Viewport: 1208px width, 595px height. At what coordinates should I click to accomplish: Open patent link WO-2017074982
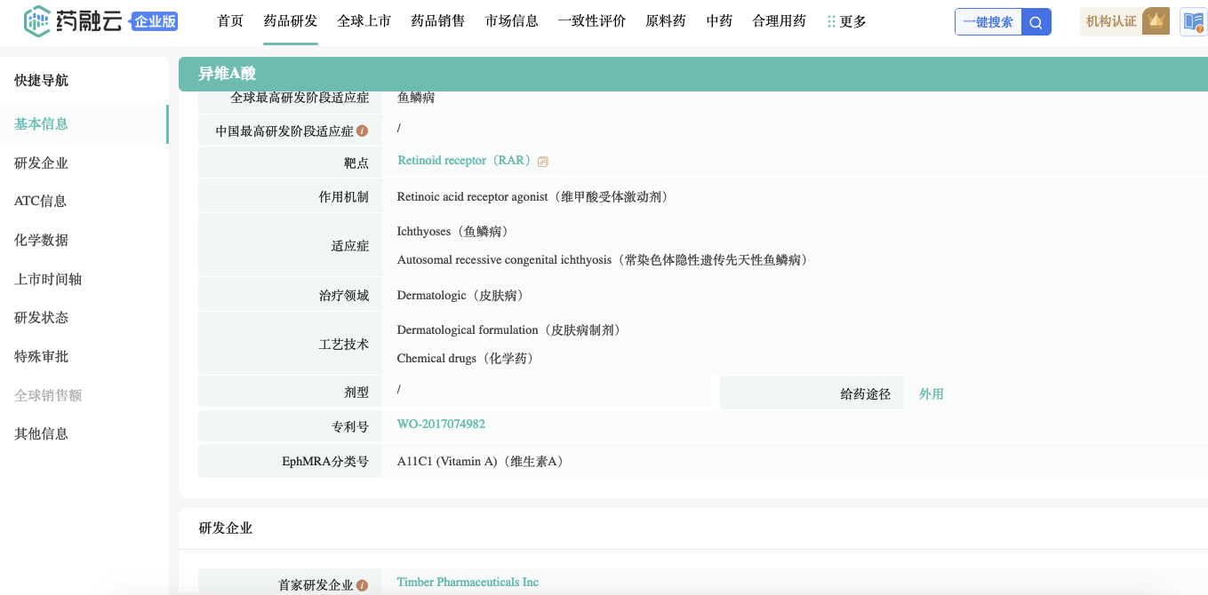pos(441,424)
